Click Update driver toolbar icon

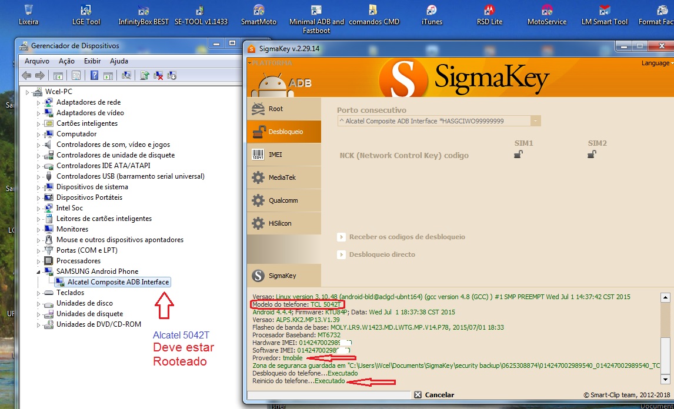pyautogui.click(x=145, y=76)
